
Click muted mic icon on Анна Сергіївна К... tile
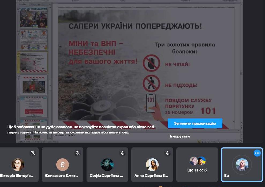pyautogui.click(x=167, y=153)
